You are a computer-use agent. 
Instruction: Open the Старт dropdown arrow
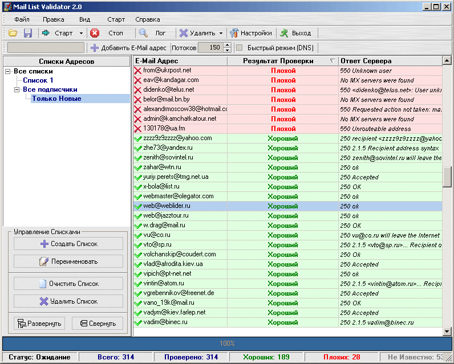pyautogui.click(x=81, y=34)
